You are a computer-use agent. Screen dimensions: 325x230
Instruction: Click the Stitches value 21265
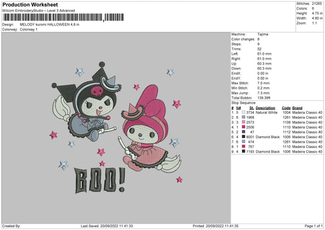point(317,4)
